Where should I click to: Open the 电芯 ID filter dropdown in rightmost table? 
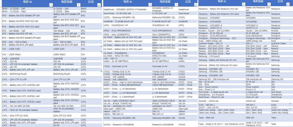coord(243,4)
